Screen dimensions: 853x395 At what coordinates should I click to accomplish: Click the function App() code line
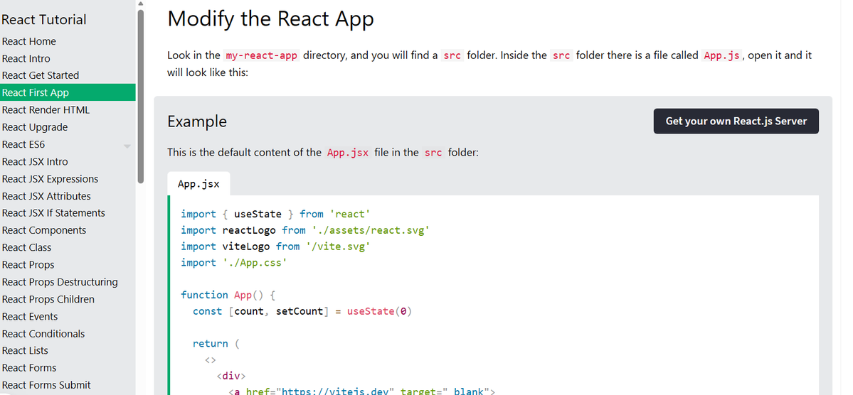(x=228, y=295)
